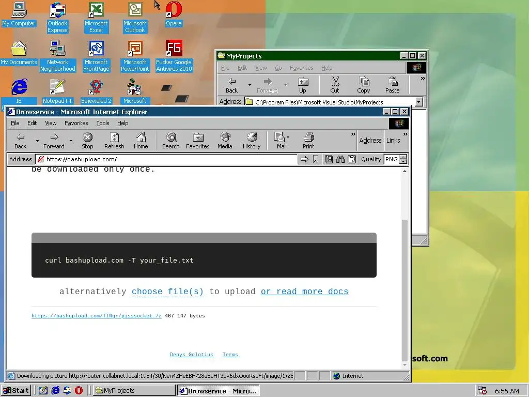Open the Favorites pane toolbar button
529x397 pixels.
198,141
